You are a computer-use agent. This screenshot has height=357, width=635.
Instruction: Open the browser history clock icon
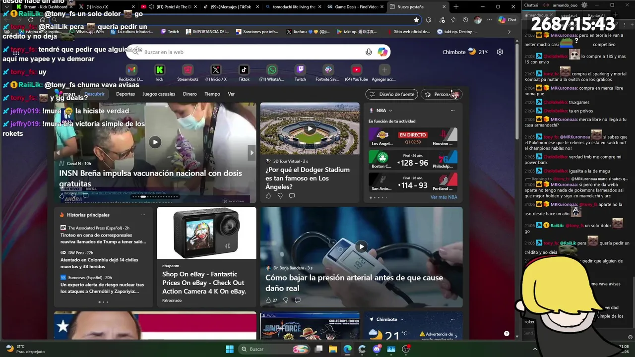click(x=465, y=20)
